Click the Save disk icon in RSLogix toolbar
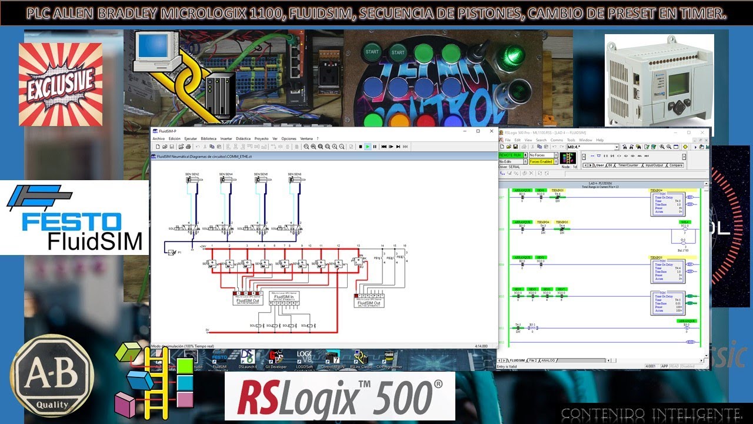The image size is (753, 424). [515, 147]
